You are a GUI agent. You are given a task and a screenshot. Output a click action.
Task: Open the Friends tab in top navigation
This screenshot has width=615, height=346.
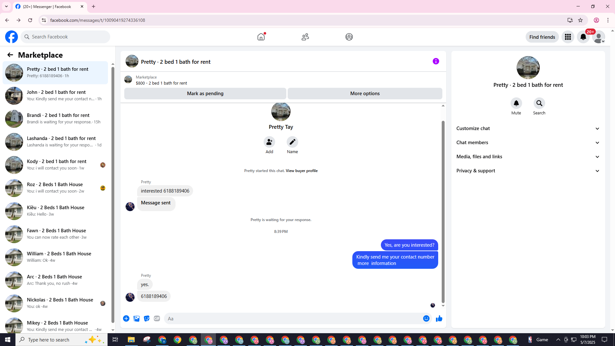point(305,37)
